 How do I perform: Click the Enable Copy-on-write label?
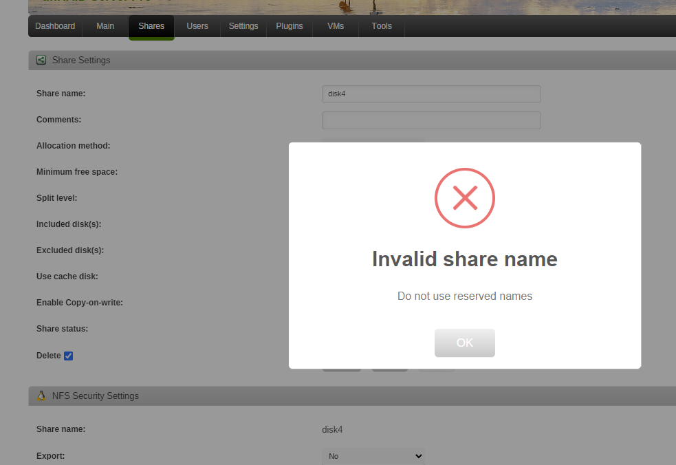79,303
